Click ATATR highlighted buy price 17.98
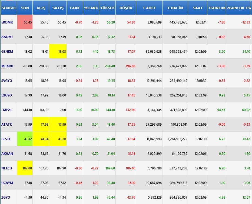252x204 pixels. (x=41, y=124)
